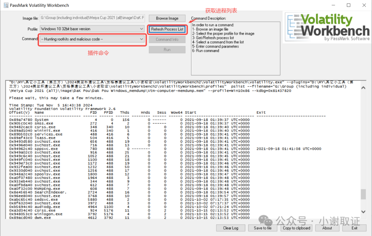The width and height of the screenshot is (372, 236).
Task: Minimize the Volatility Workbench window
Action: pos(333,5)
